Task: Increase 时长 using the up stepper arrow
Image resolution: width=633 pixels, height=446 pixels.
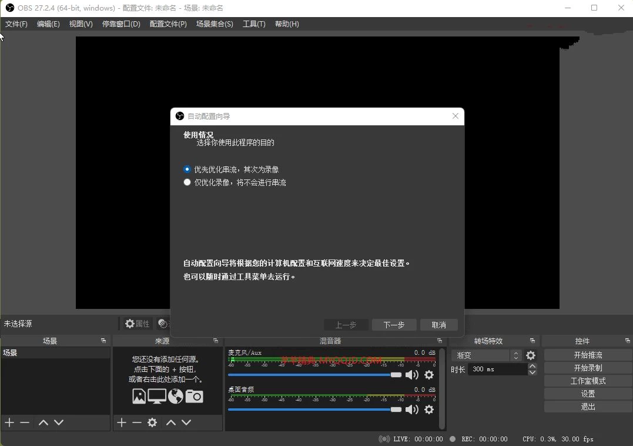Action: point(532,365)
